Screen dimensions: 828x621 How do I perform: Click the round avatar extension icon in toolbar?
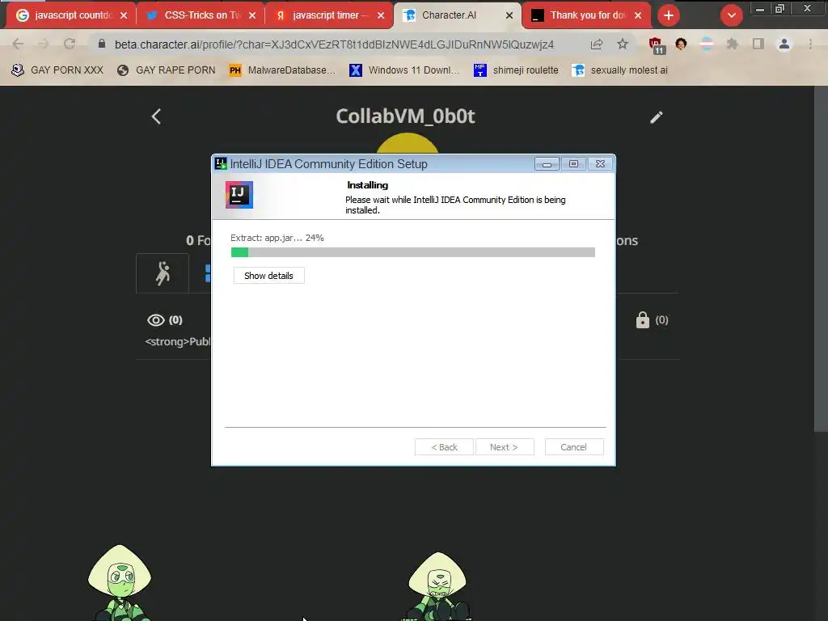681,44
